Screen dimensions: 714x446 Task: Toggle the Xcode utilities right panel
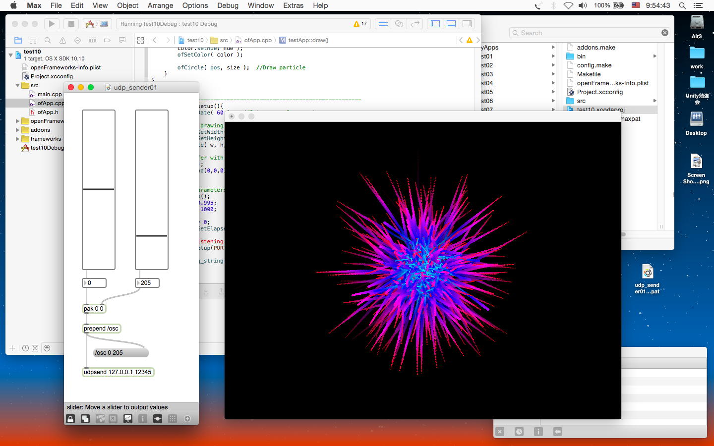click(x=467, y=24)
